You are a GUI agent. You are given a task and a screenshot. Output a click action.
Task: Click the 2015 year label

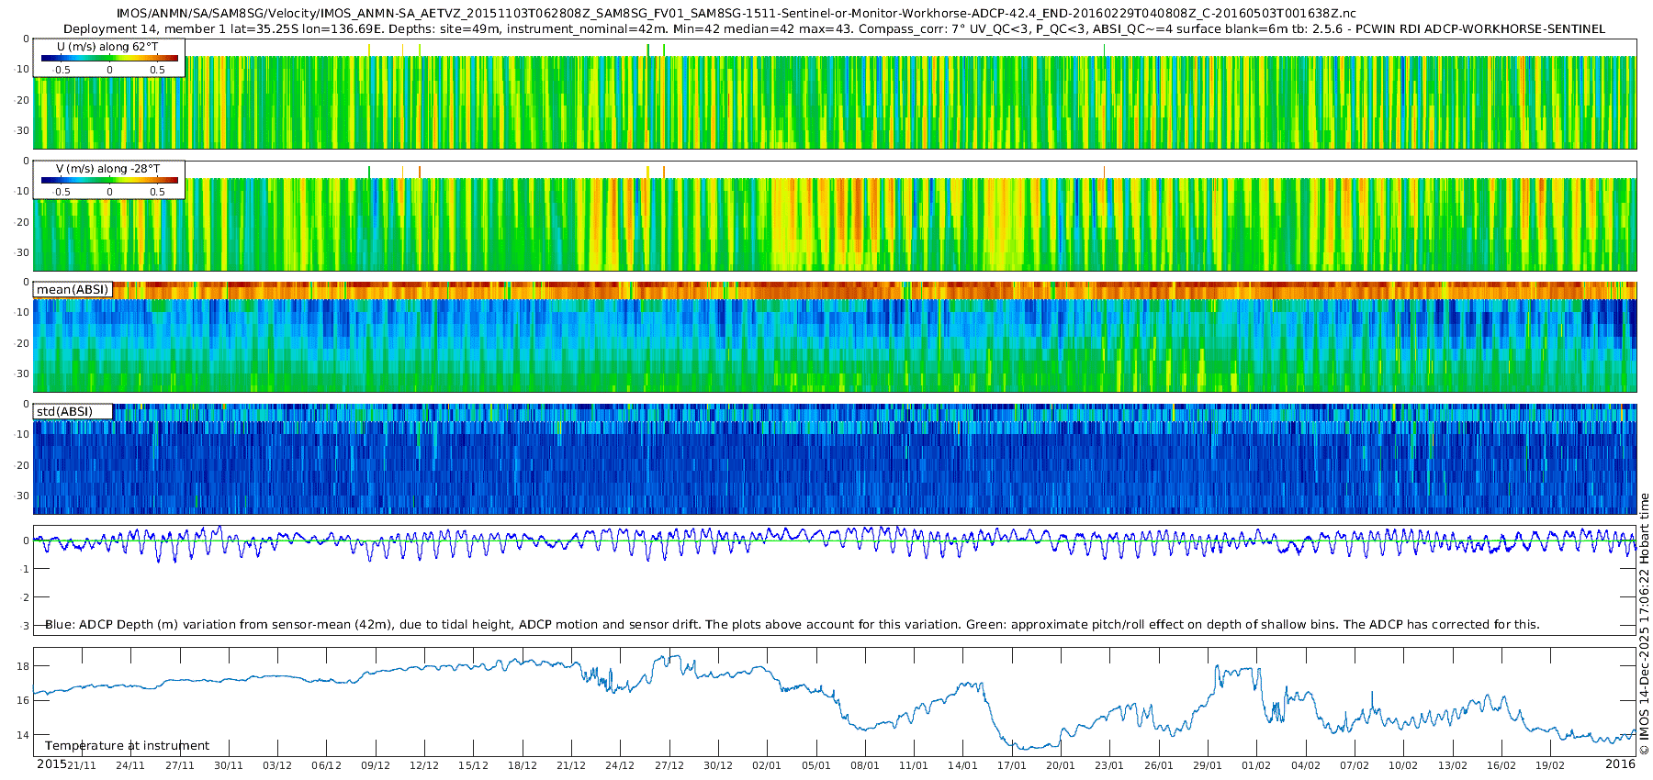click(x=51, y=764)
